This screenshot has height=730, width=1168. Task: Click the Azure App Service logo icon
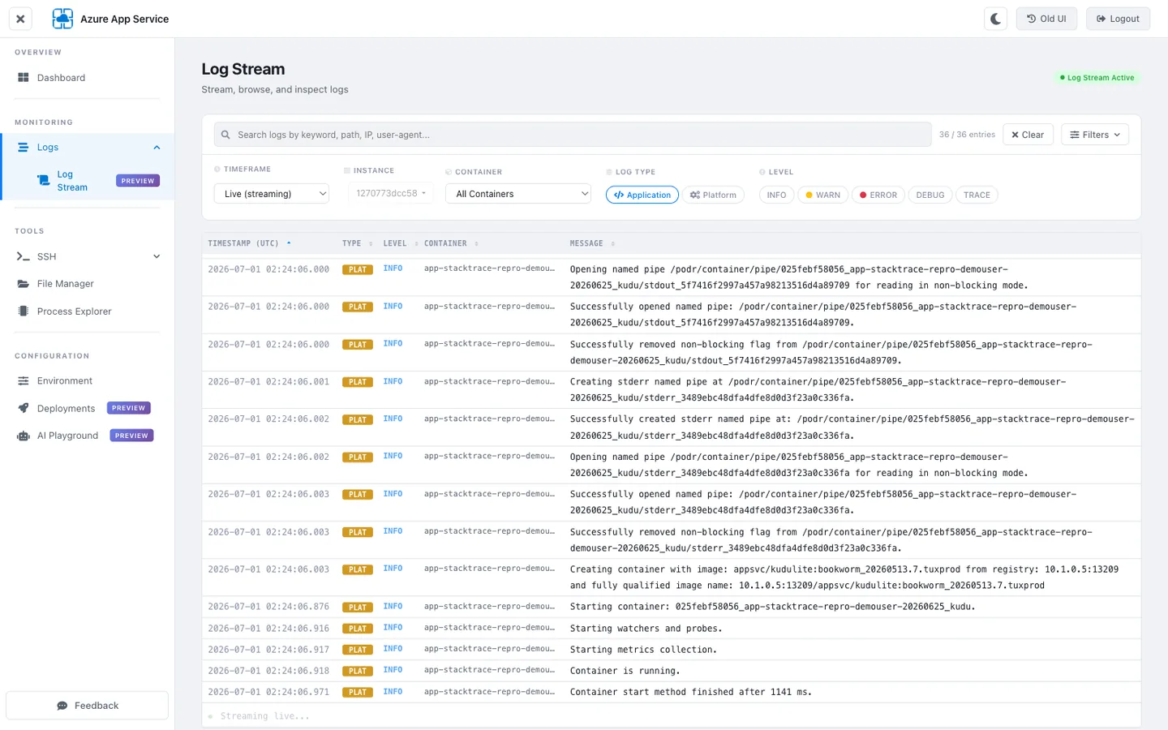tap(62, 19)
